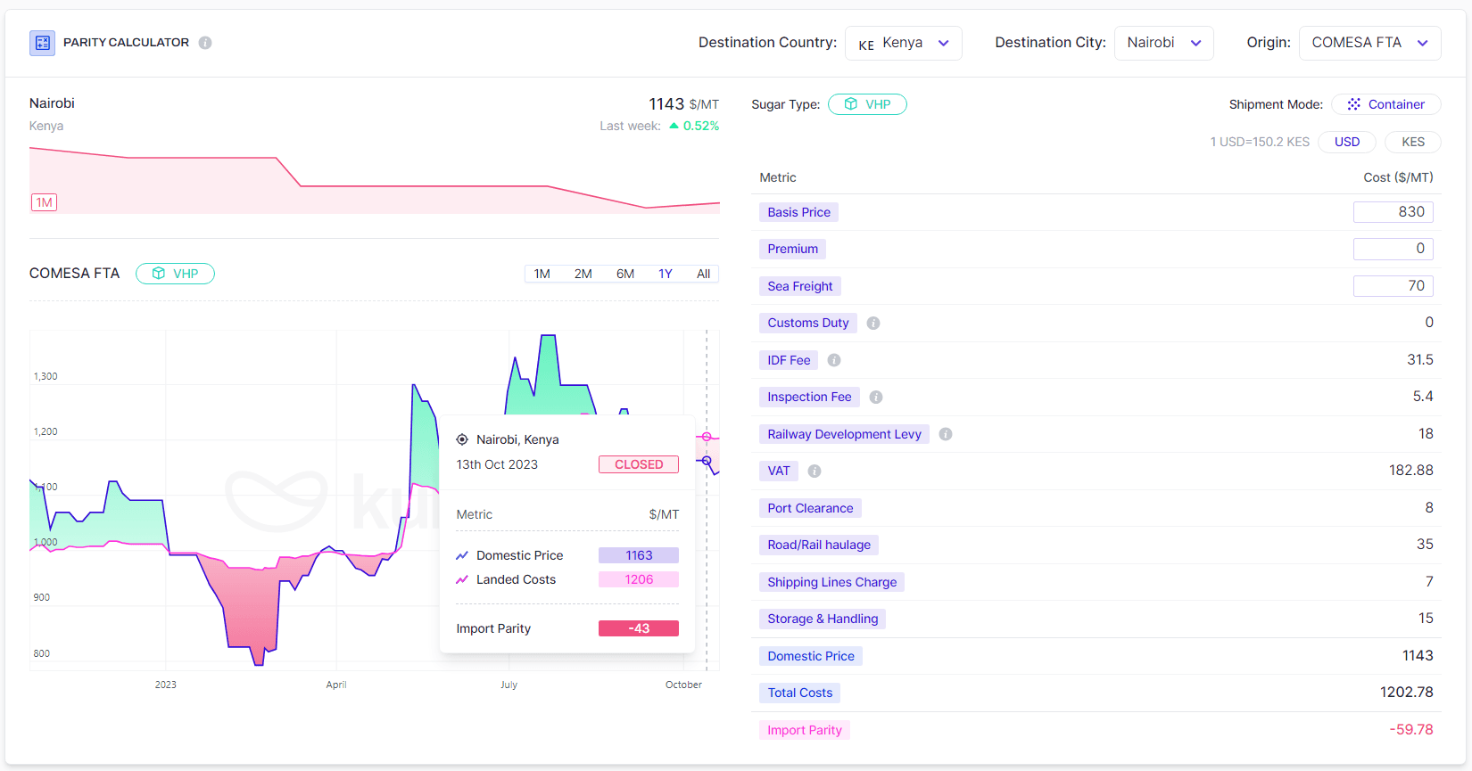Switch currency to KES
1472x771 pixels.
tap(1412, 142)
